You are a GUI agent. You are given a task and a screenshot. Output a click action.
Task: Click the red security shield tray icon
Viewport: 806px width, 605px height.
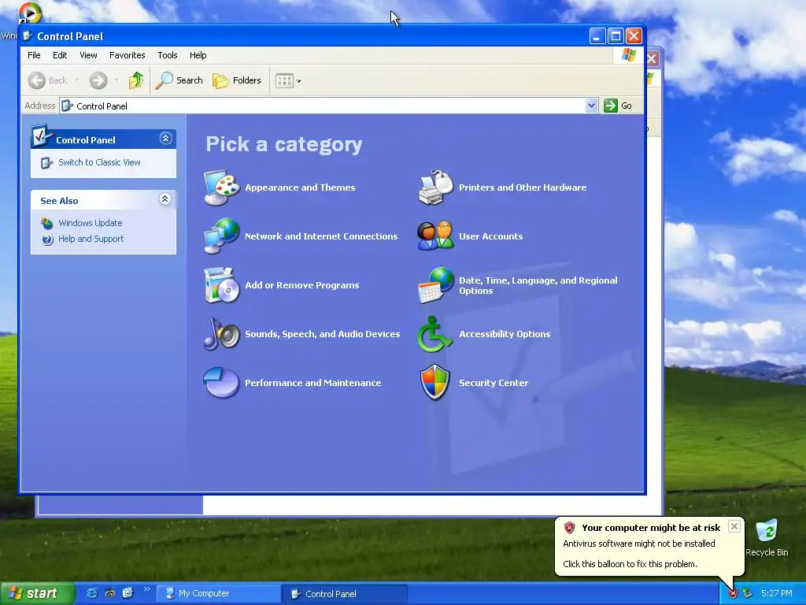click(733, 594)
